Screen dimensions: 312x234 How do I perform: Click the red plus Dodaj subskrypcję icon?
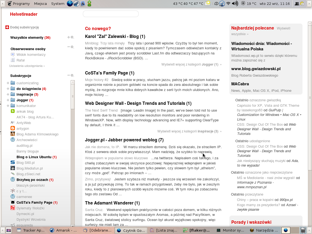(x=7, y=27)
